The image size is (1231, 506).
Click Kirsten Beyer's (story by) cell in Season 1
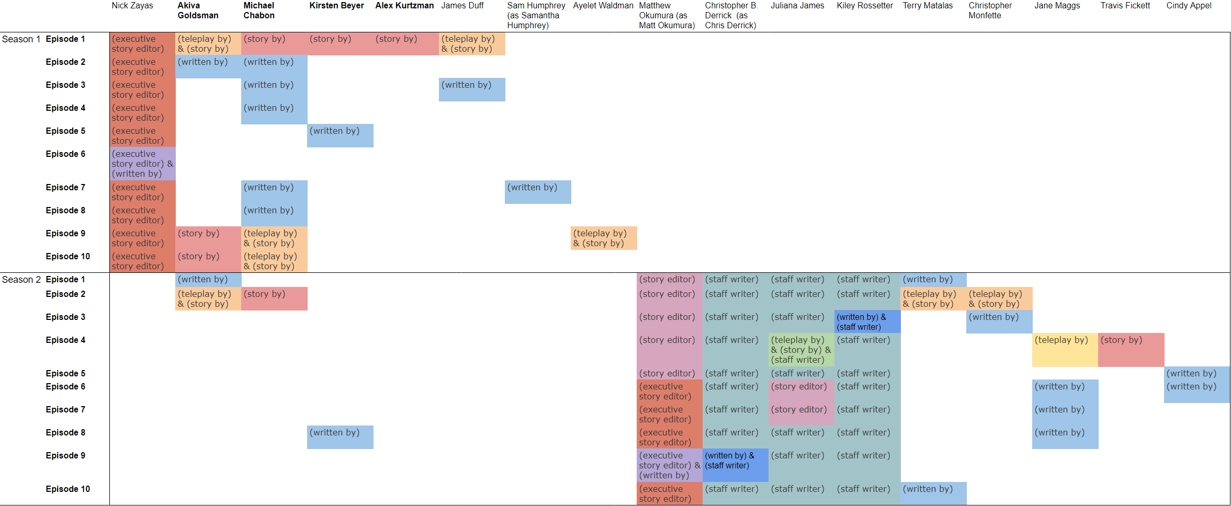pos(340,44)
